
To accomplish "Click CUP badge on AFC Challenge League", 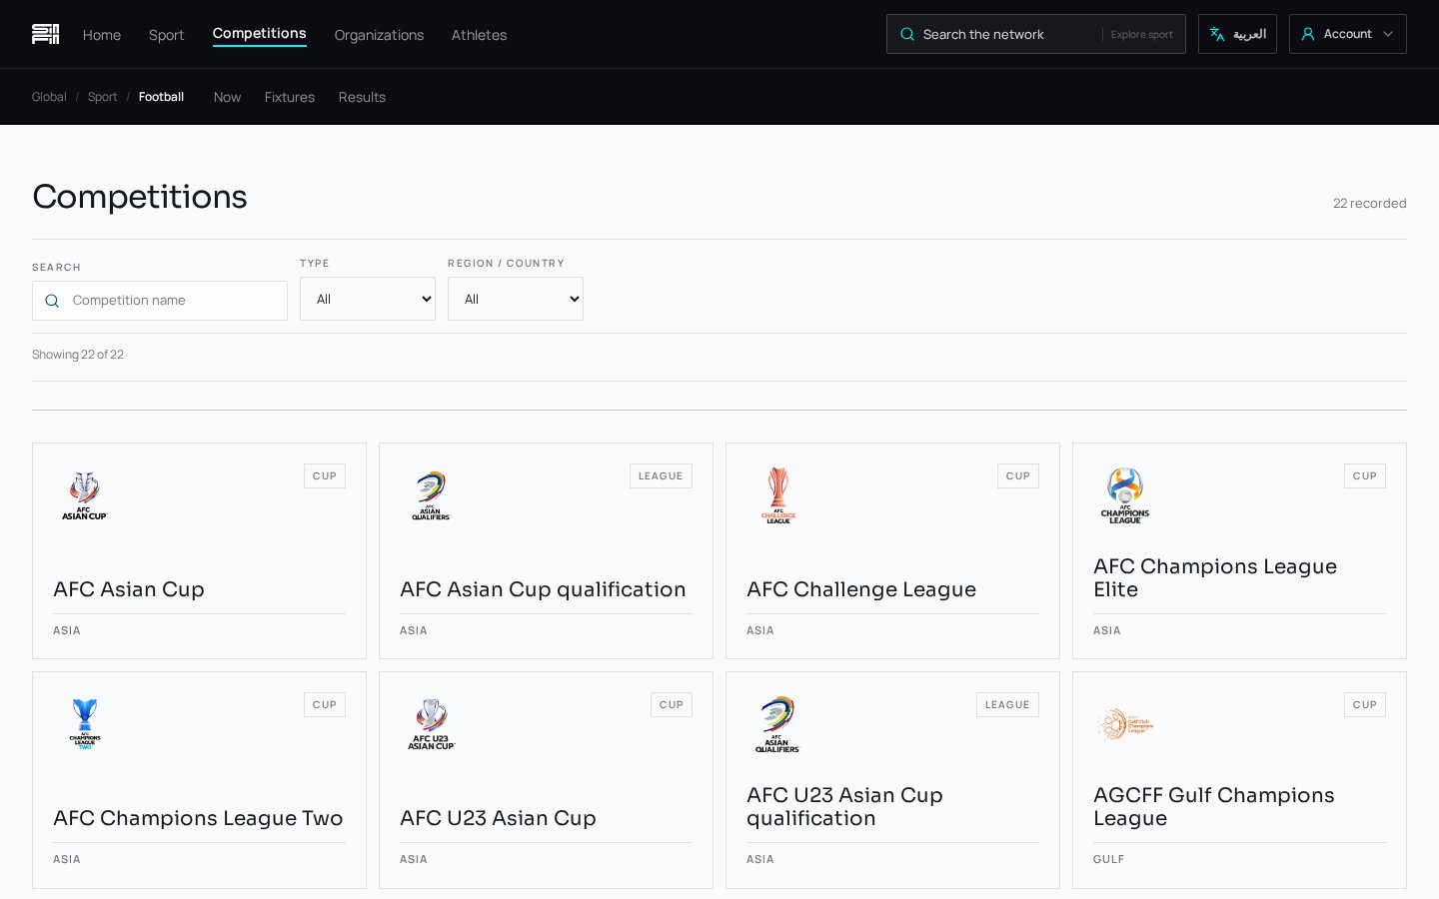I will [x=1018, y=476].
